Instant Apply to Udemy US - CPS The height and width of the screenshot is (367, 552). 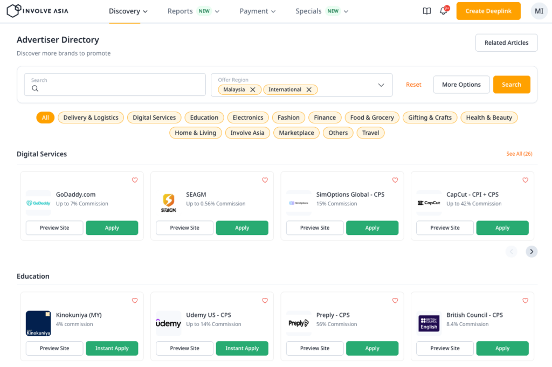242,348
